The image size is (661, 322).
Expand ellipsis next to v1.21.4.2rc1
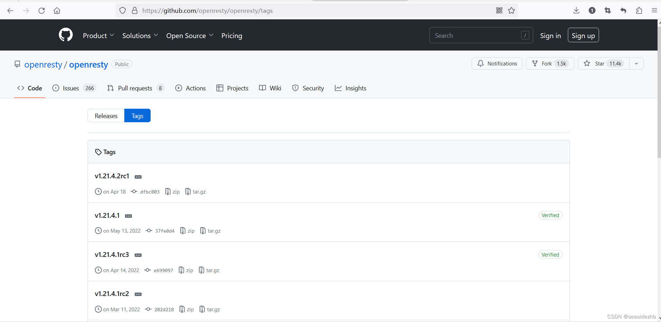tap(138, 177)
